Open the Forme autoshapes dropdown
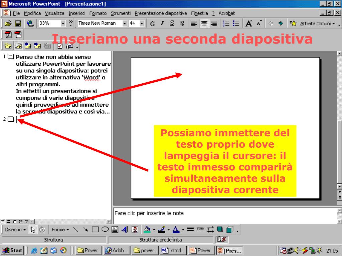 coord(60,230)
